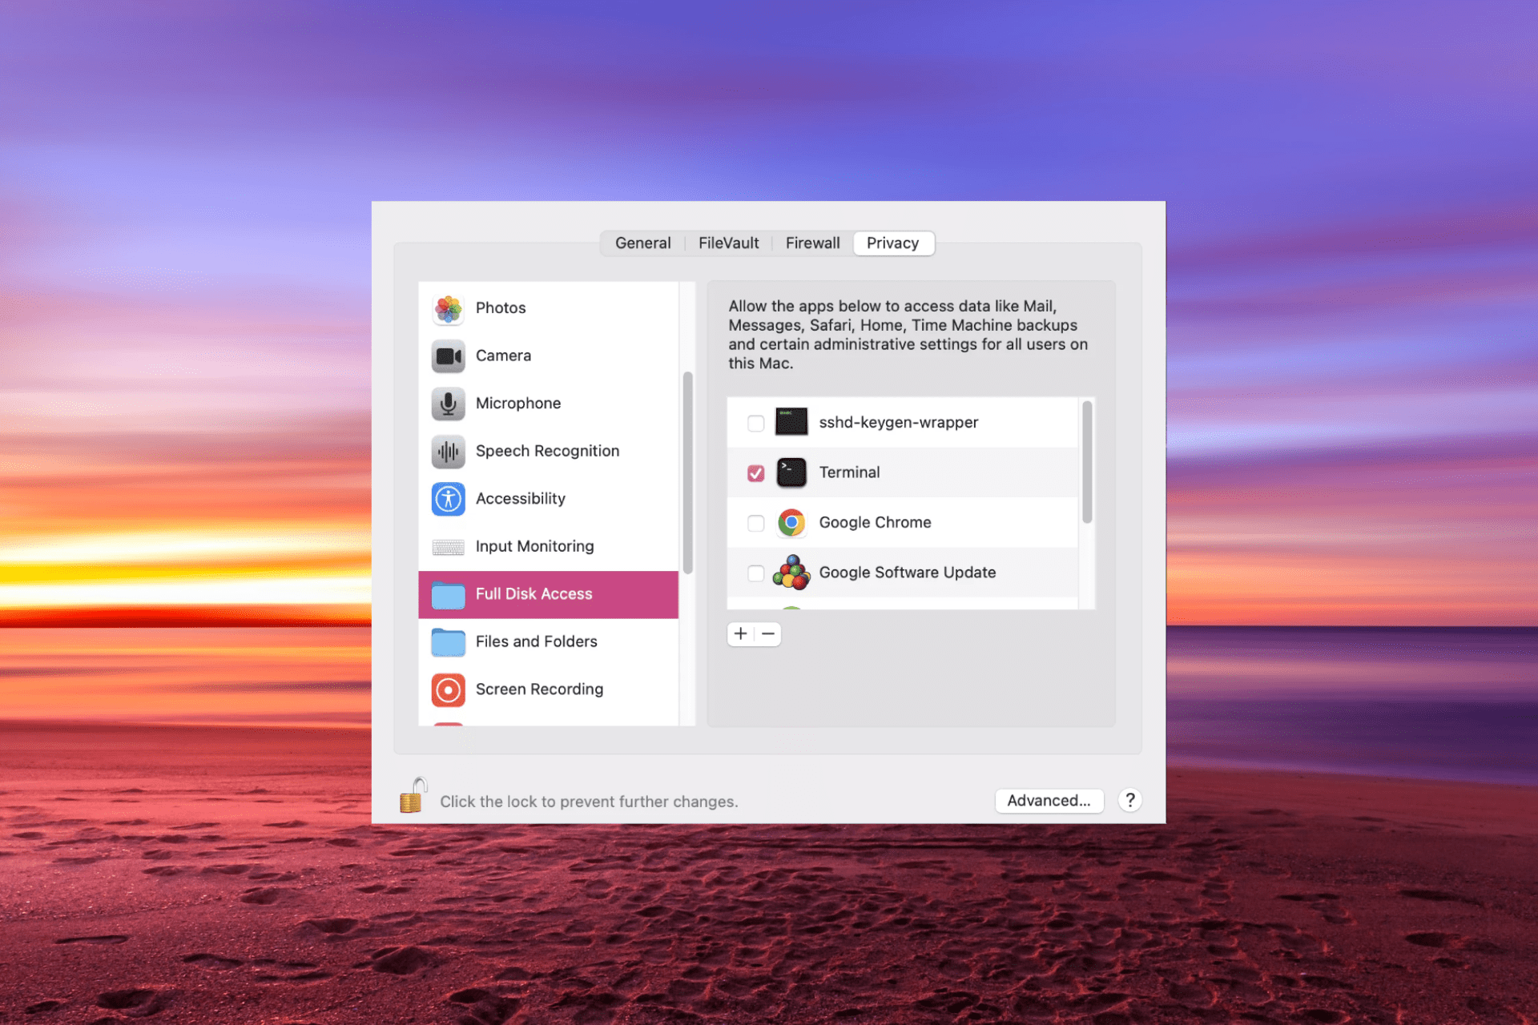
Task: Click the add app plus button
Action: pyautogui.click(x=740, y=633)
